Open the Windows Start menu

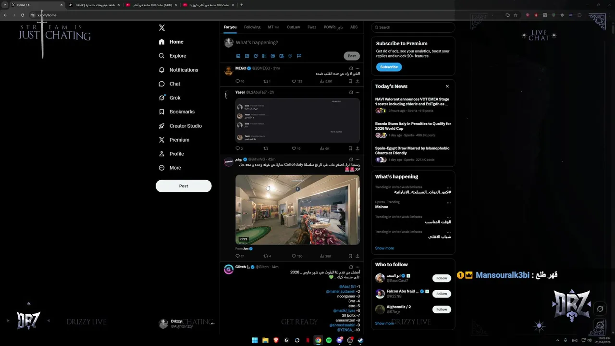click(255, 340)
